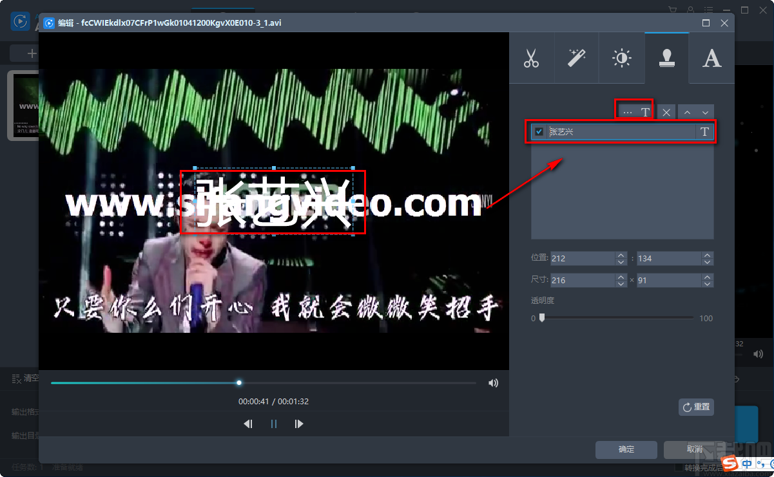
Task: Decrease the 尺寸 width using its stepper
Action: 620,283
